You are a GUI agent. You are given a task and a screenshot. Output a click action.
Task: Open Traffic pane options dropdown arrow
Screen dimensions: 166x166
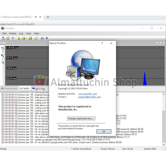pos(157,43)
